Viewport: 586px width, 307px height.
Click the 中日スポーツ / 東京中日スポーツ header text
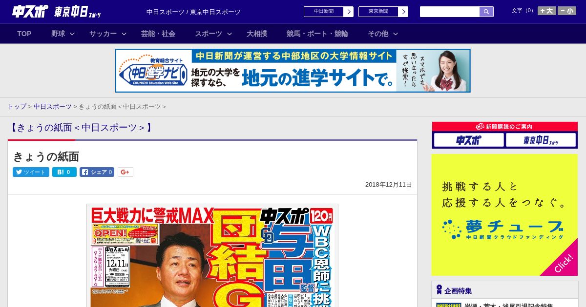(x=193, y=12)
